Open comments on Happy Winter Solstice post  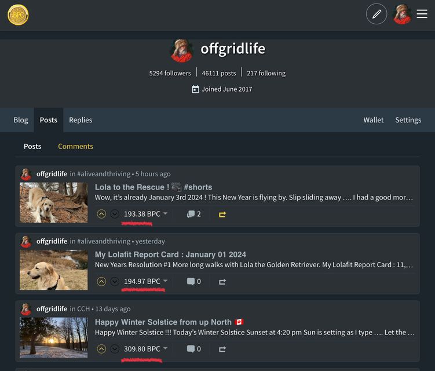click(x=194, y=349)
